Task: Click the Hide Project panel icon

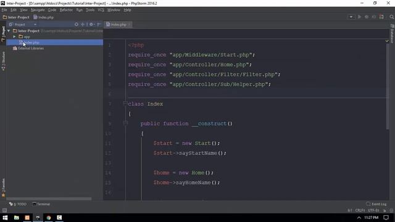Action: click(x=99, y=25)
